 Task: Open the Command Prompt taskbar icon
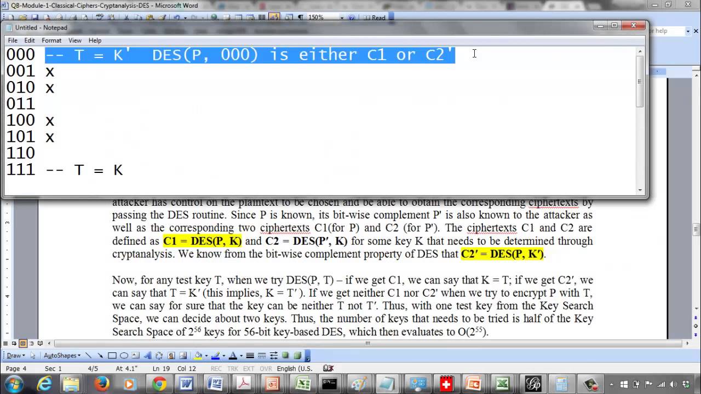click(329, 384)
